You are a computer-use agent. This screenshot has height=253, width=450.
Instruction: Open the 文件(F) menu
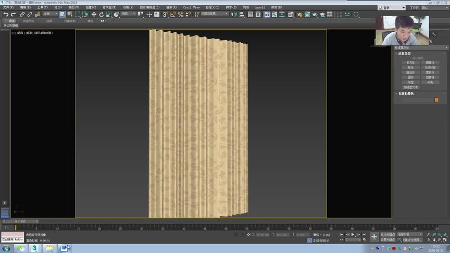(8, 8)
